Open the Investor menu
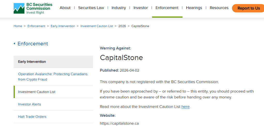The width and height of the screenshot is (264, 126). 141,8
